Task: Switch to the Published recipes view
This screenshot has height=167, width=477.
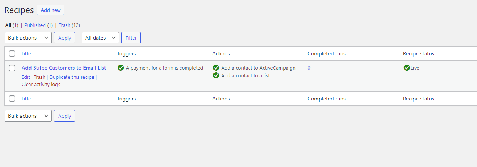Action: [35, 25]
